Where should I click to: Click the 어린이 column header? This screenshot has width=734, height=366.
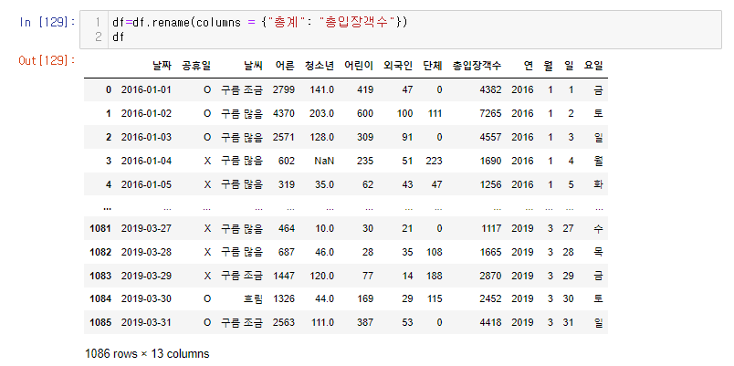(359, 66)
